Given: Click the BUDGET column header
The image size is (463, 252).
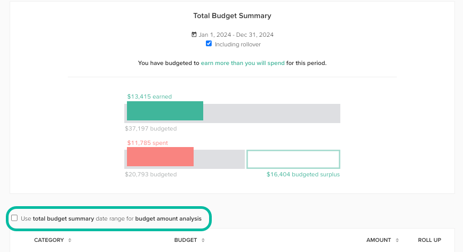Looking at the screenshot, I should tap(185, 240).
